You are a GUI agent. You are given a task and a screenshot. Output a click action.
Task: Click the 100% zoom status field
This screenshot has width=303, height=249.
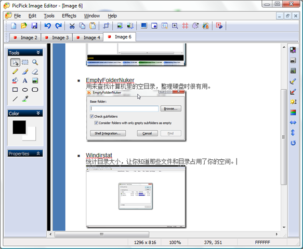tap(175, 242)
